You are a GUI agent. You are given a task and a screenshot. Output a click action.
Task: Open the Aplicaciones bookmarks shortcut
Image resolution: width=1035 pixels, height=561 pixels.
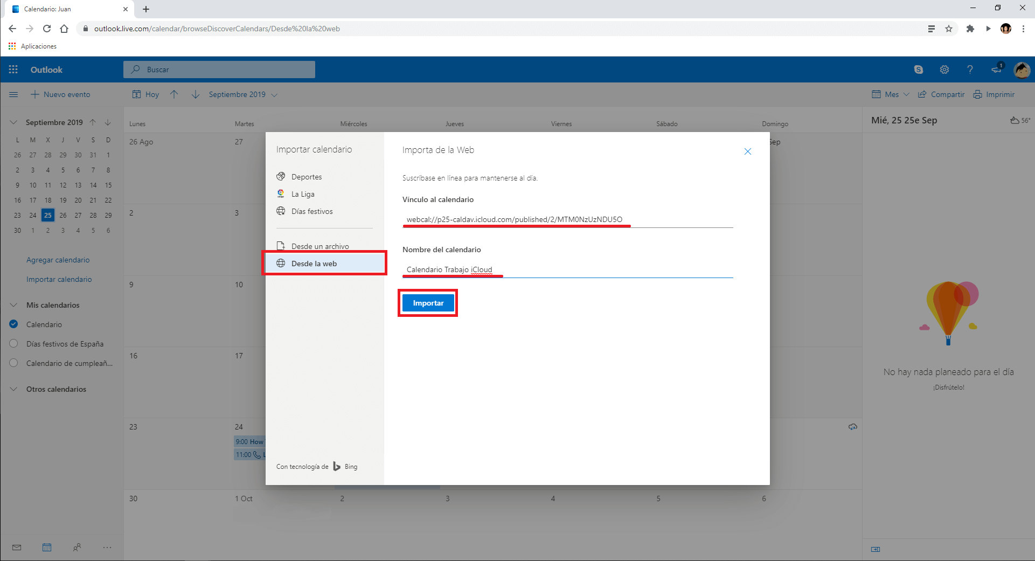32,46
